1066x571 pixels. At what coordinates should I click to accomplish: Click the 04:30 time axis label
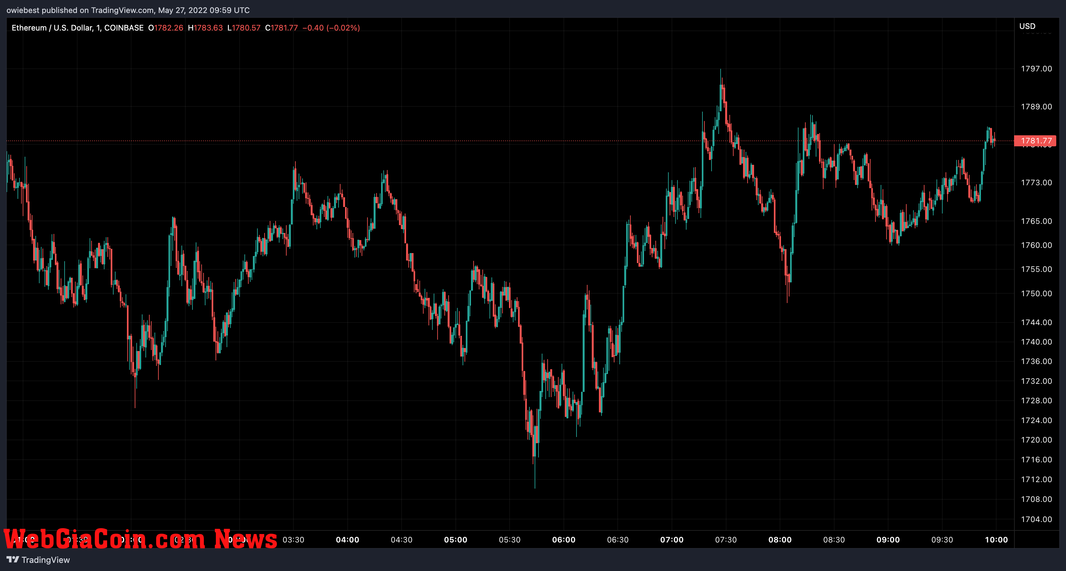(402, 540)
